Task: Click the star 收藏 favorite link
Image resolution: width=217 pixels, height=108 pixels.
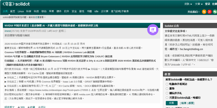Action: (x=31, y=107)
